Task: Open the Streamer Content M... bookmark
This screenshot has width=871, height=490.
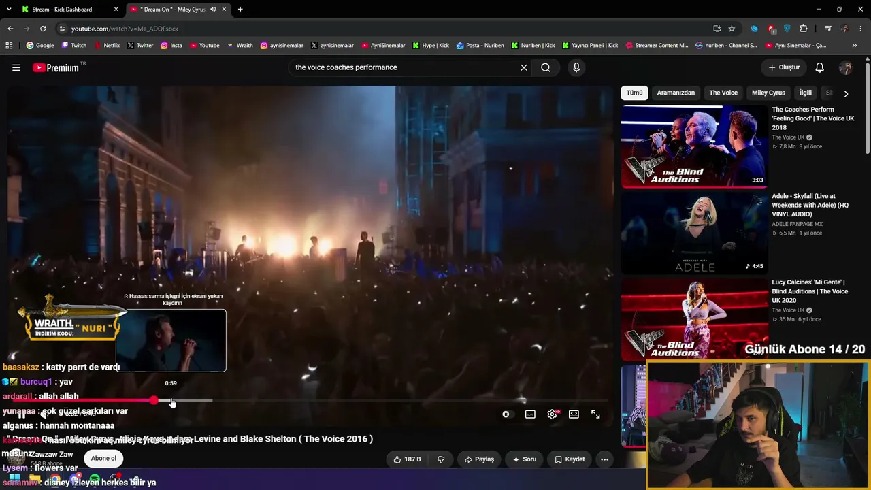Action: 657,46
